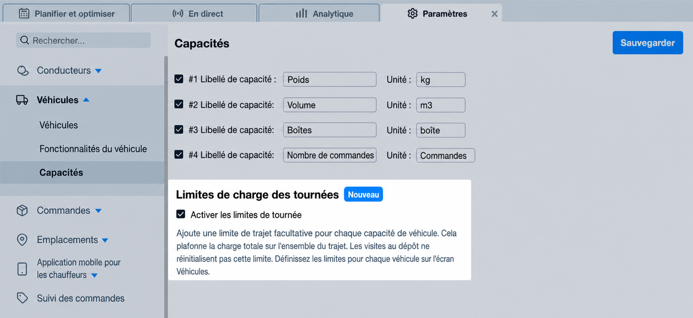Expand the Emplacements section arrow

tap(105, 240)
